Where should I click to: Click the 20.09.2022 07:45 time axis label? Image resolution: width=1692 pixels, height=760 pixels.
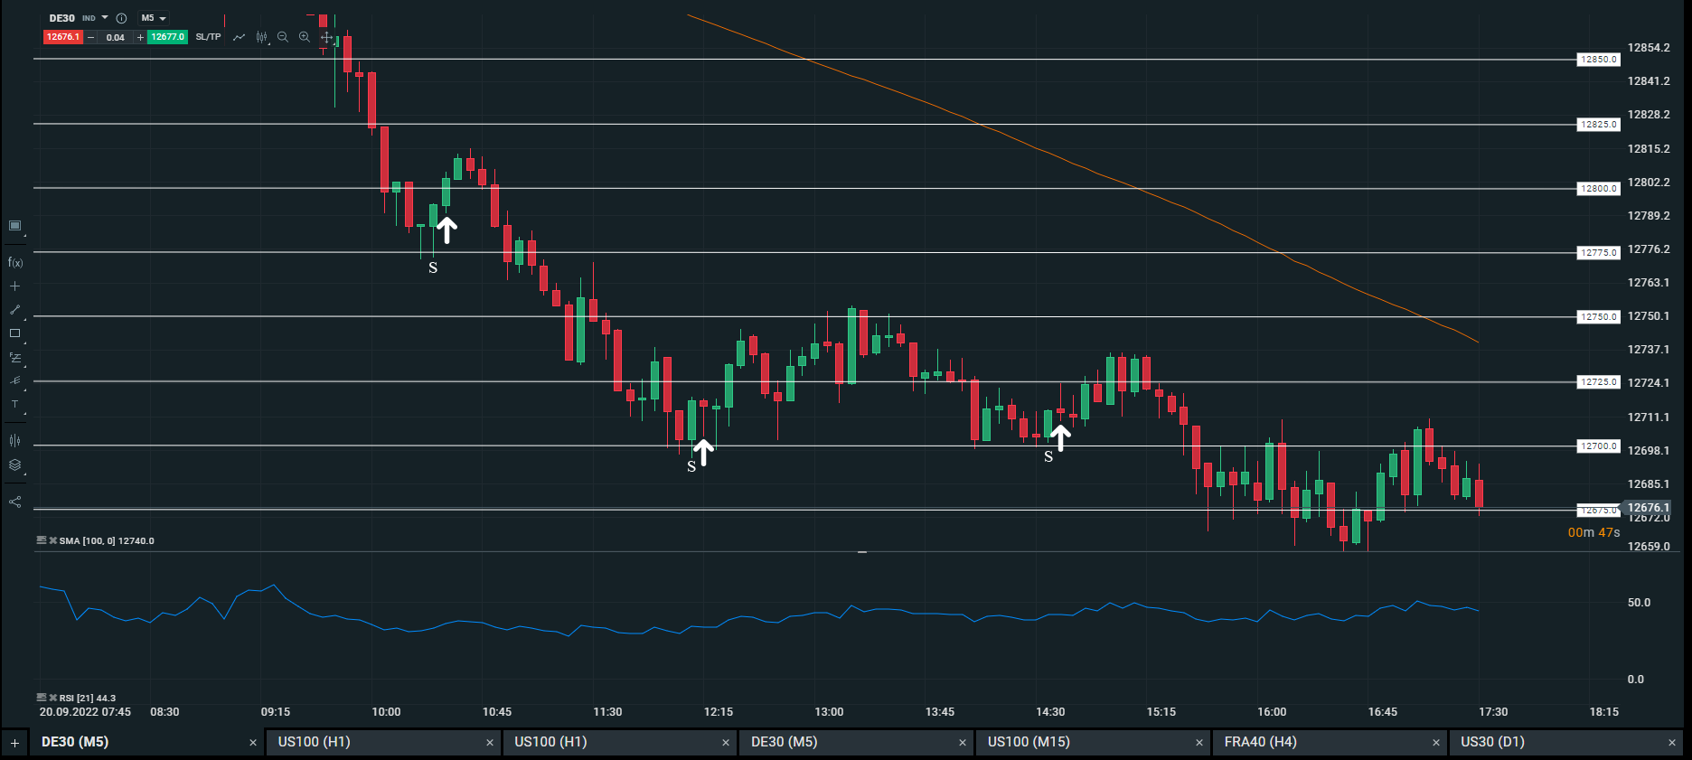click(x=85, y=712)
